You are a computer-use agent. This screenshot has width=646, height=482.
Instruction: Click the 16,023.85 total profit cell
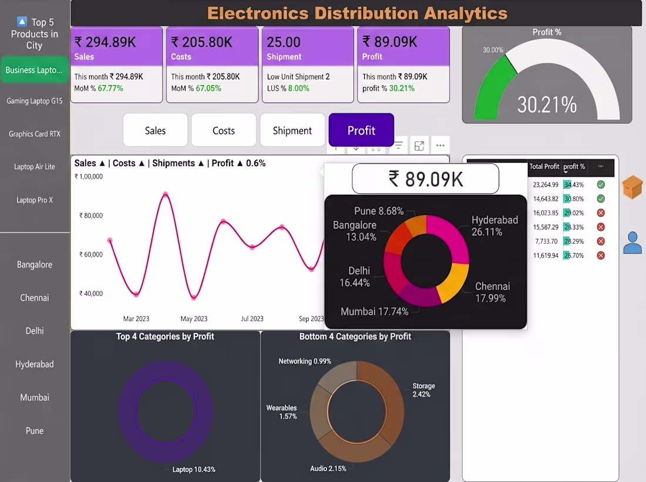click(546, 213)
